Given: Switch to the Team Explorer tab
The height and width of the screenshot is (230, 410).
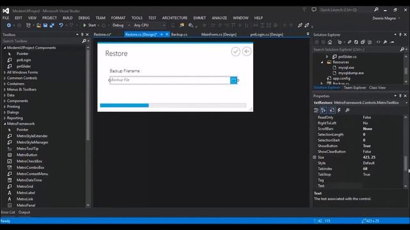Looking at the screenshot, I should (x=355, y=88).
